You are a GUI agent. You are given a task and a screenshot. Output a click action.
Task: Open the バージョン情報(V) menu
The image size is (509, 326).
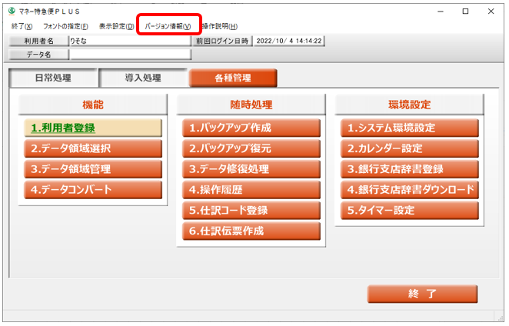click(x=168, y=26)
